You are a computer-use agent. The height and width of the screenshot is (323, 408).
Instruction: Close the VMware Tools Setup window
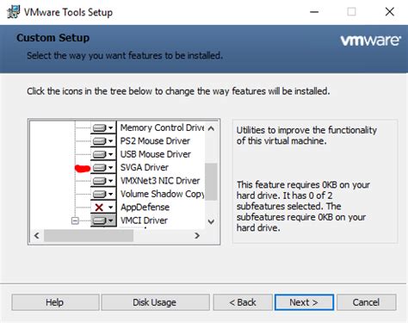coord(389,12)
